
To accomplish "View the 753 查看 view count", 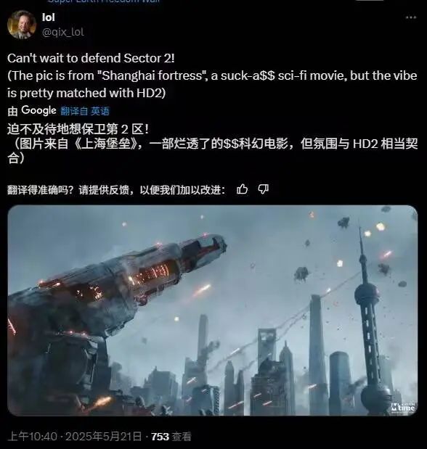I will point(171,437).
